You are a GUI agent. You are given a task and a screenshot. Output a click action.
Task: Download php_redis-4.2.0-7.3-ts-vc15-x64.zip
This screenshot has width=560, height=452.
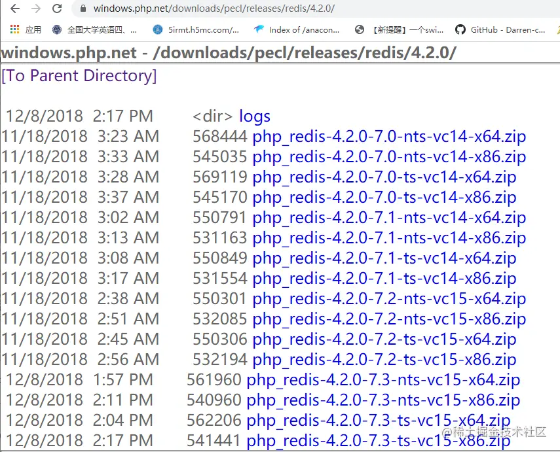[378, 421]
